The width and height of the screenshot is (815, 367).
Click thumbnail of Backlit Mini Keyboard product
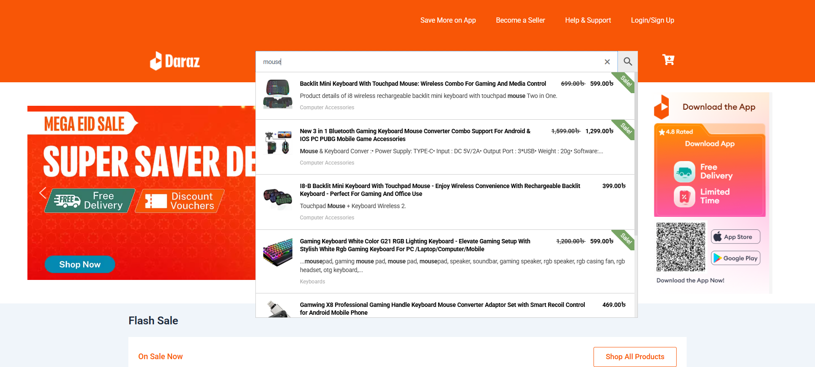278,94
